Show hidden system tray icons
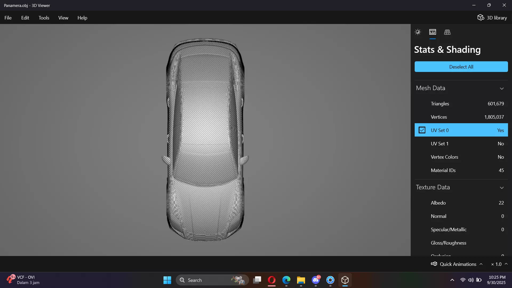 coord(452,280)
